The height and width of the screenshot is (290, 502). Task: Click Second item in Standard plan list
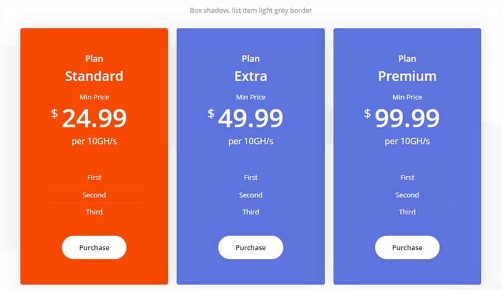click(94, 195)
